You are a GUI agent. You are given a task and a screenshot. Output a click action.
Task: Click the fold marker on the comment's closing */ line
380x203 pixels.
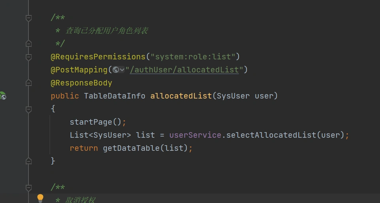tap(28, 44)
